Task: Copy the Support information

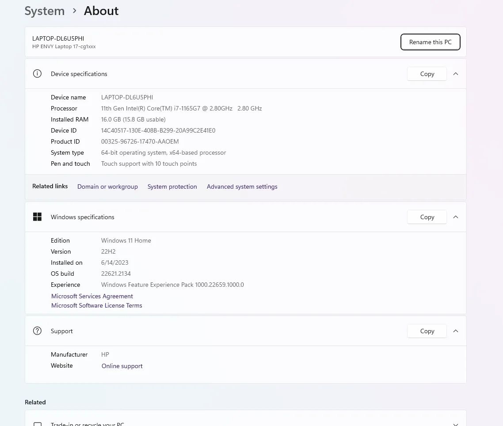Action: 427,331
